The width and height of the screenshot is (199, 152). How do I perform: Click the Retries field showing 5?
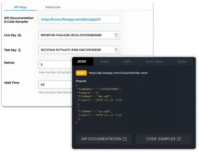55,65
